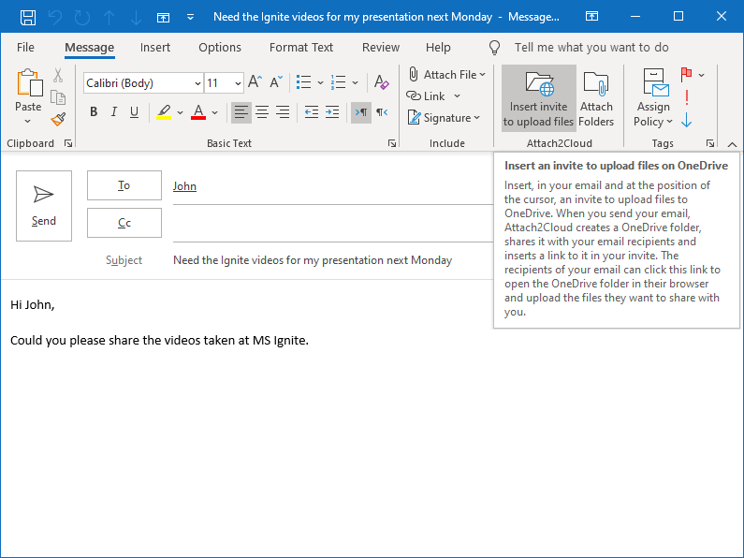The image size is (744, 558).
Task: Open font color dropdown arrow
Action: point(214,112)
